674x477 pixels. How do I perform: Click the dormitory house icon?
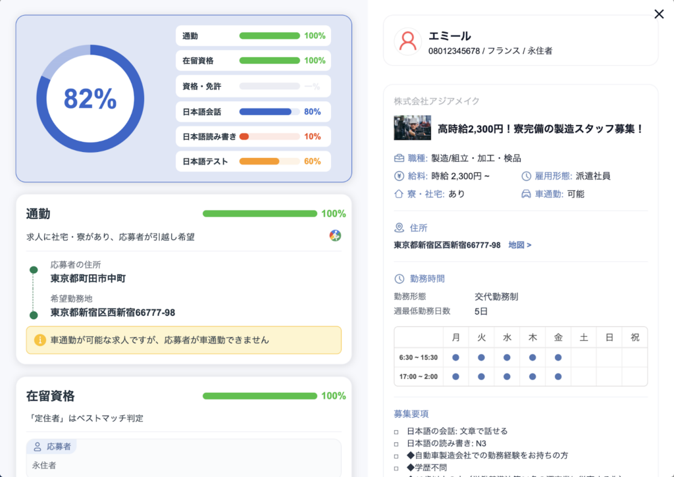click(399, 194)
